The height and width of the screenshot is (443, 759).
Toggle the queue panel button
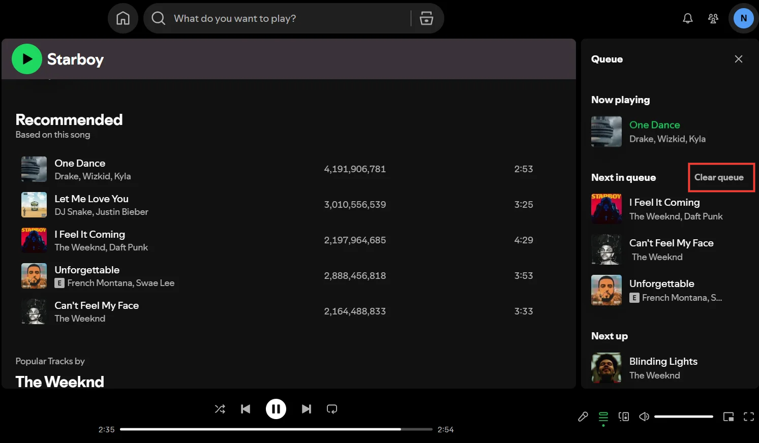point(603,417)
